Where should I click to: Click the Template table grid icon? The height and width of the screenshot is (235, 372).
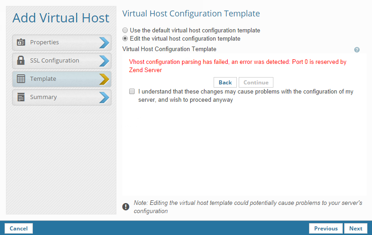[x=21, y=79]
